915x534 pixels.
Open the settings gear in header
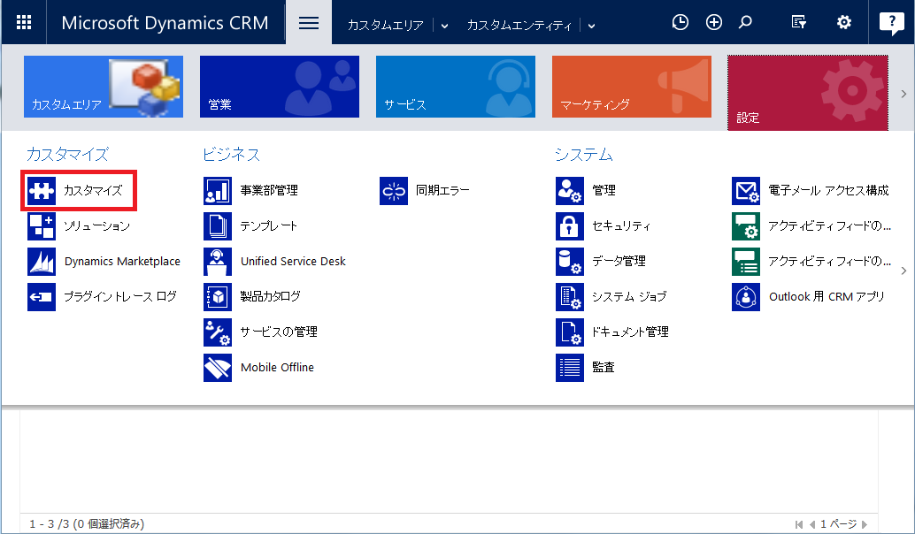click(x=844, y=22)
